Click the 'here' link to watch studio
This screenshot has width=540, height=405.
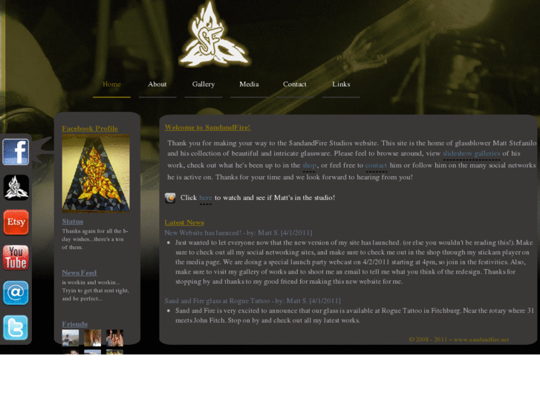point(206,198)
